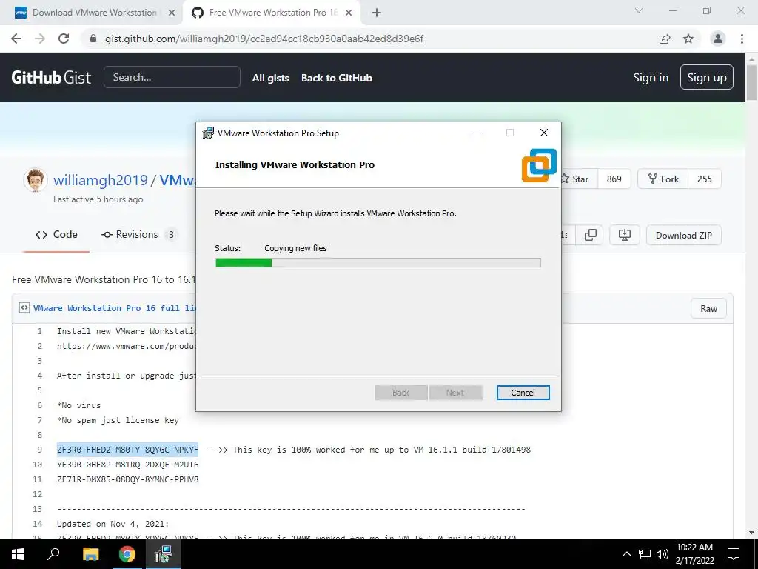This screenshot has width=758, height=569.
Task: Open the All gists link
Action: click(271, 78)
